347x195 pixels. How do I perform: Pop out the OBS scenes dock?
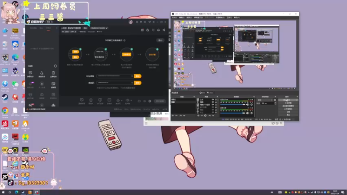[x=194, y=97]
